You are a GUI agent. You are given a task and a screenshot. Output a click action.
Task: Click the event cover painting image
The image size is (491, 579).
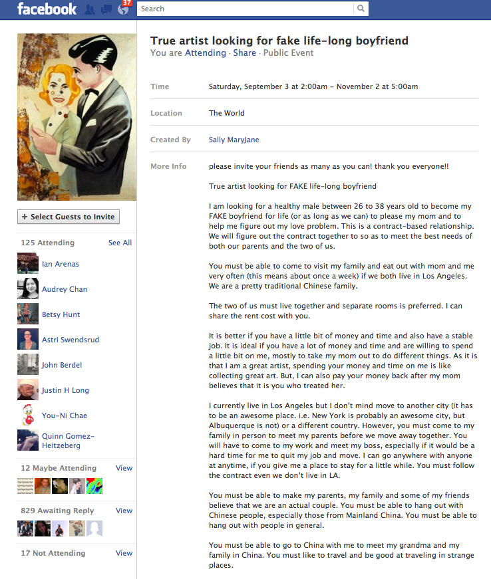77,117
